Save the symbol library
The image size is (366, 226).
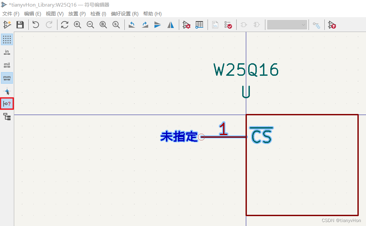coord(20,25)
